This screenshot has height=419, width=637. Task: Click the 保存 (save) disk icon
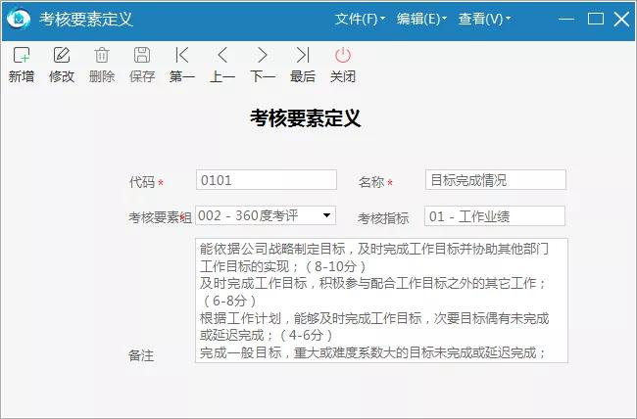tap(142, 55)
